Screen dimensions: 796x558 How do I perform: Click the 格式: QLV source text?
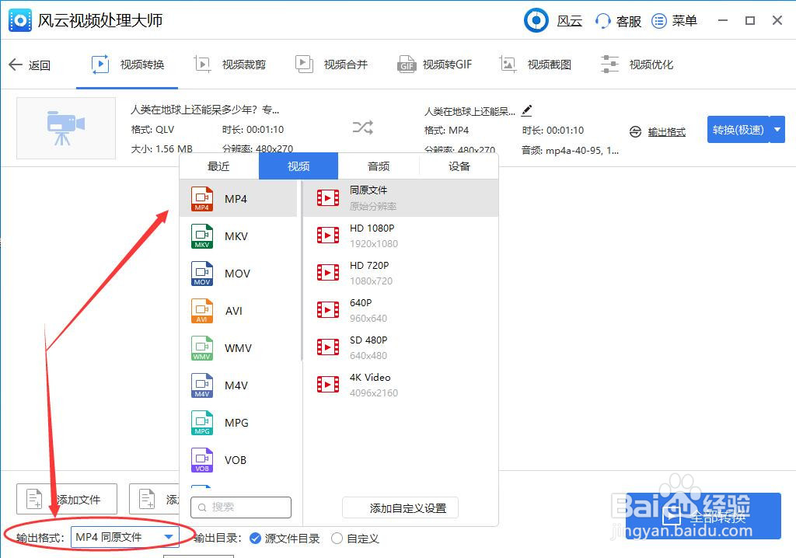[x=152, y=130]
